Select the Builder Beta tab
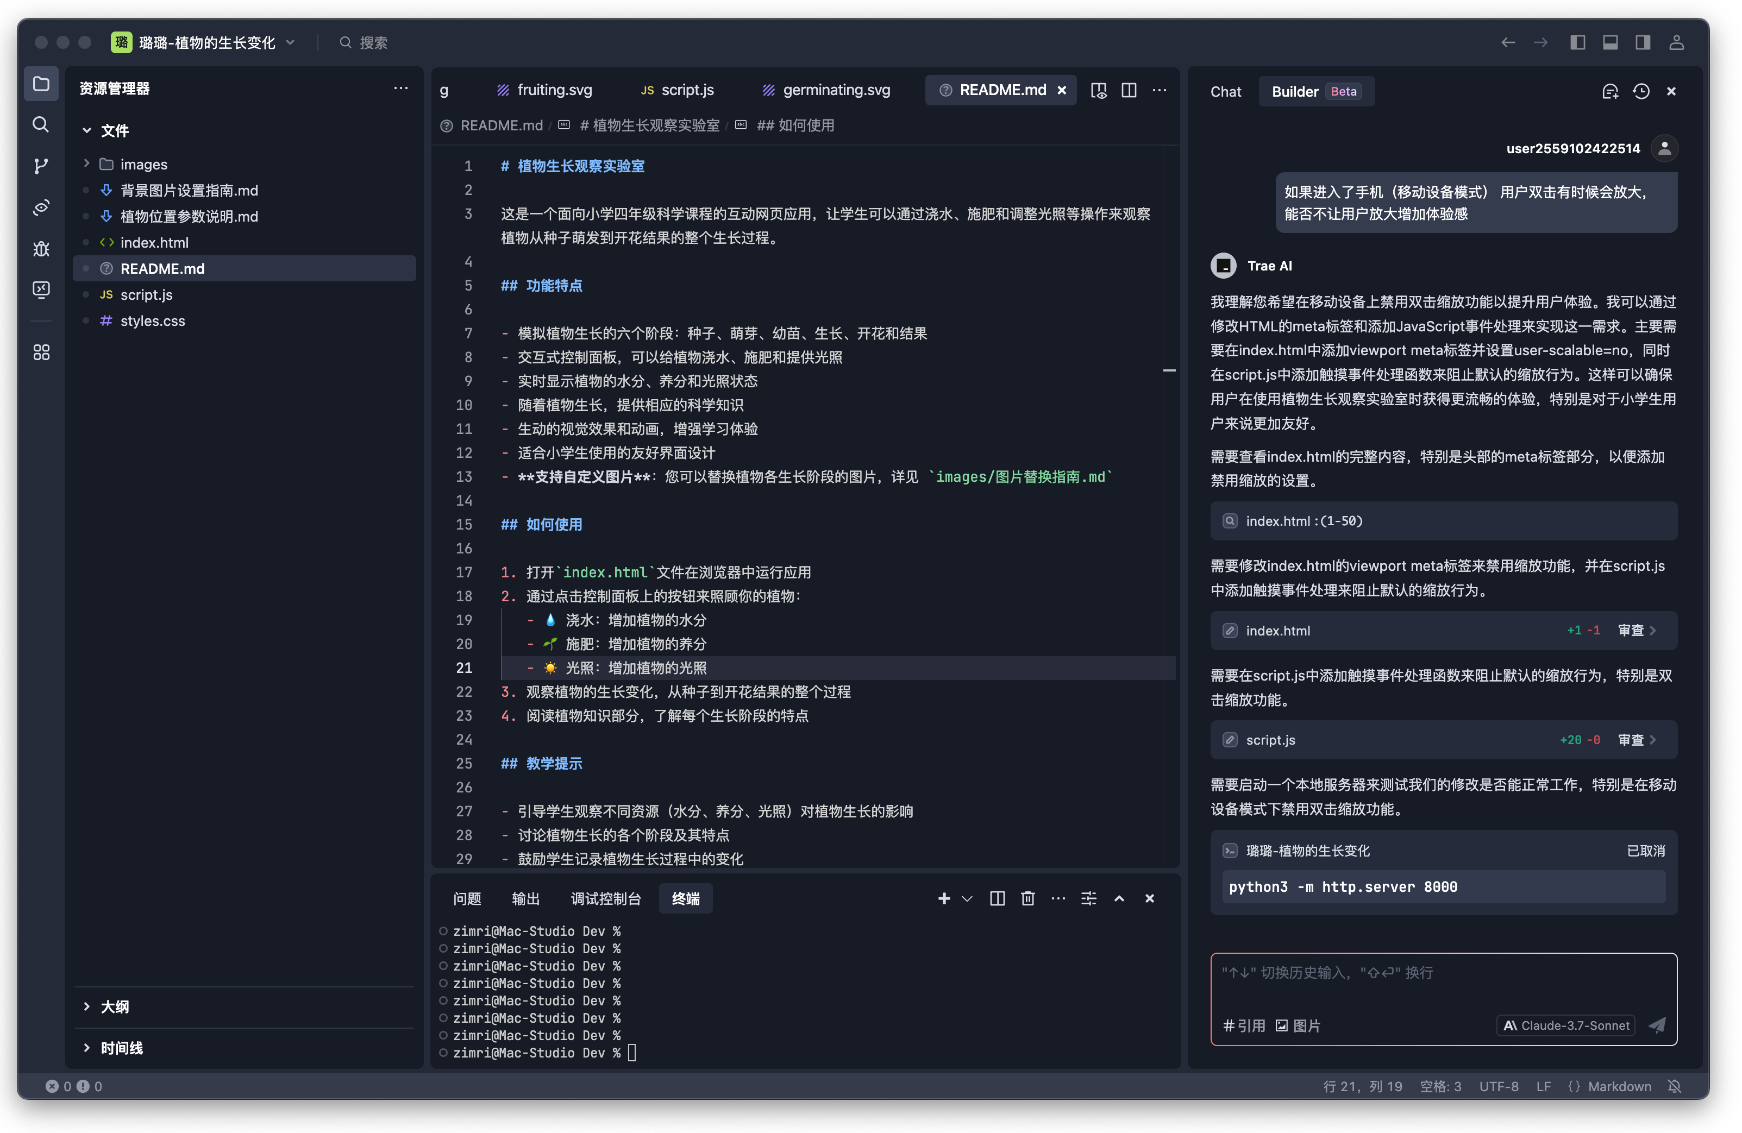The width and height of the screenshot is (1742, 1133). [1315, 91]
